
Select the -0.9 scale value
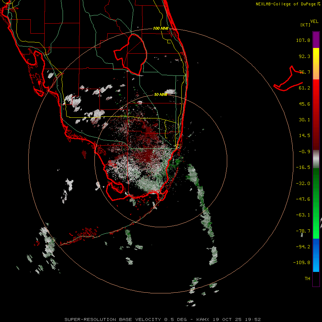pyautogui.click(x=304, y=152)
